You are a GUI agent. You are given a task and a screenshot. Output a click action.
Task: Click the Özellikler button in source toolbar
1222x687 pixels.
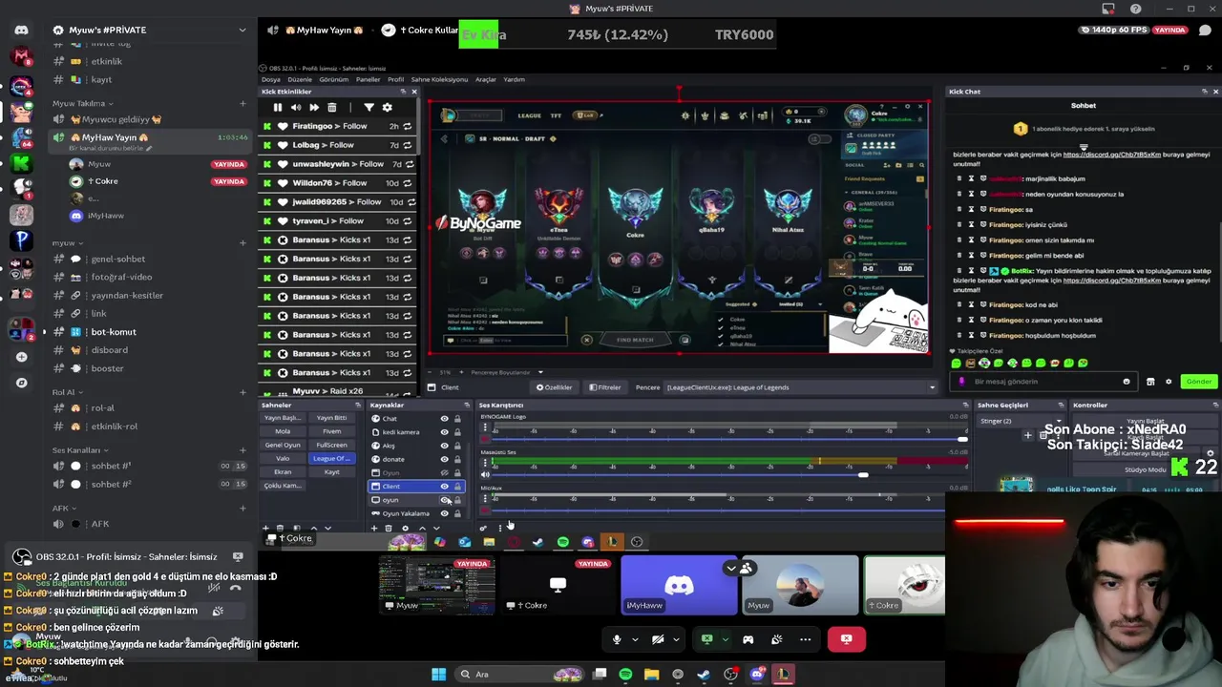point(555,387)
